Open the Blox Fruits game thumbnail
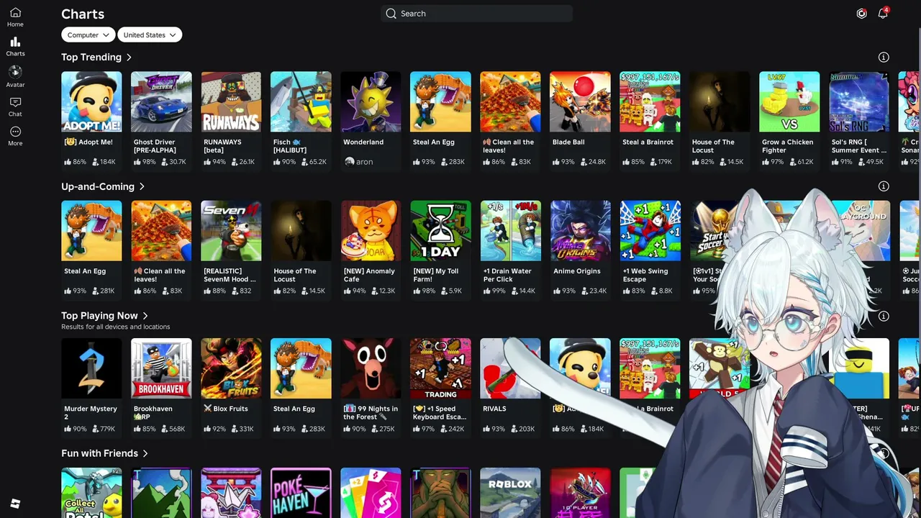This screenshot has width=921, height=518. click(x=231, y=368)
